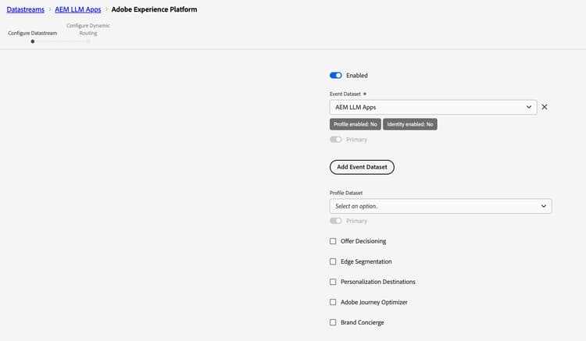Select the Configure Datastream step

[x=33, y=33]
